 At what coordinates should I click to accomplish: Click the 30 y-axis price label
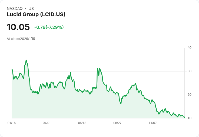coord(189,71)
